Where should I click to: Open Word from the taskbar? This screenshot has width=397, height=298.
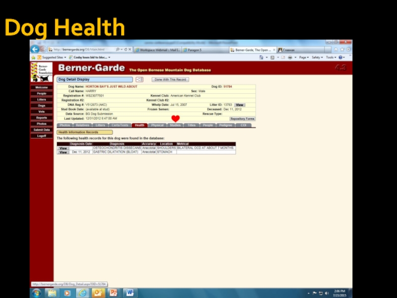coord(129,293)
